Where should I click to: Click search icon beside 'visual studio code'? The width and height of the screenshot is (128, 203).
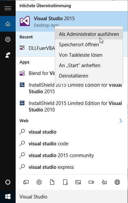tap(22, 143)
